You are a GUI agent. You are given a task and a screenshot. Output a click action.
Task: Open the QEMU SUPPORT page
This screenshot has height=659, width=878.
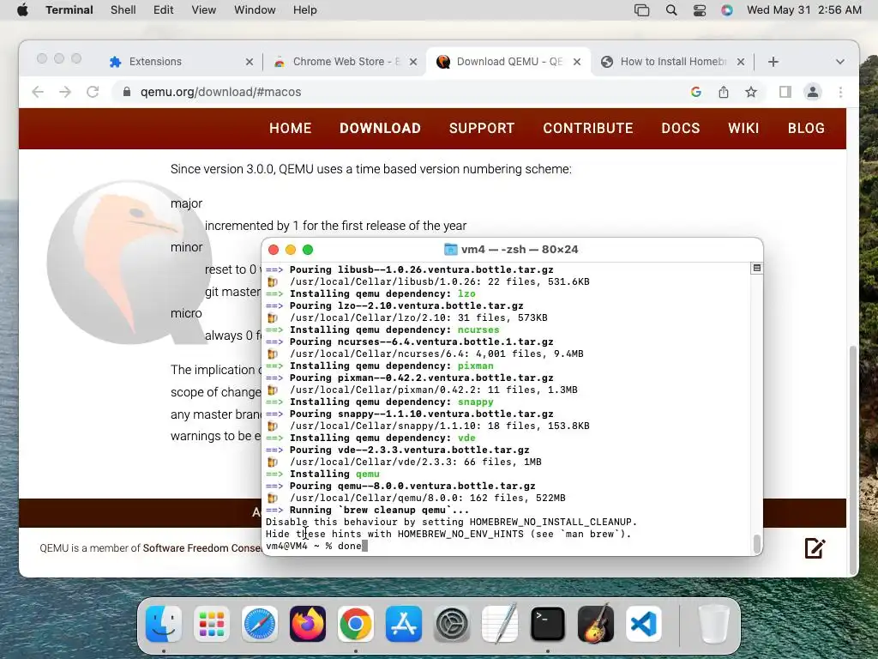click(482, 129)
